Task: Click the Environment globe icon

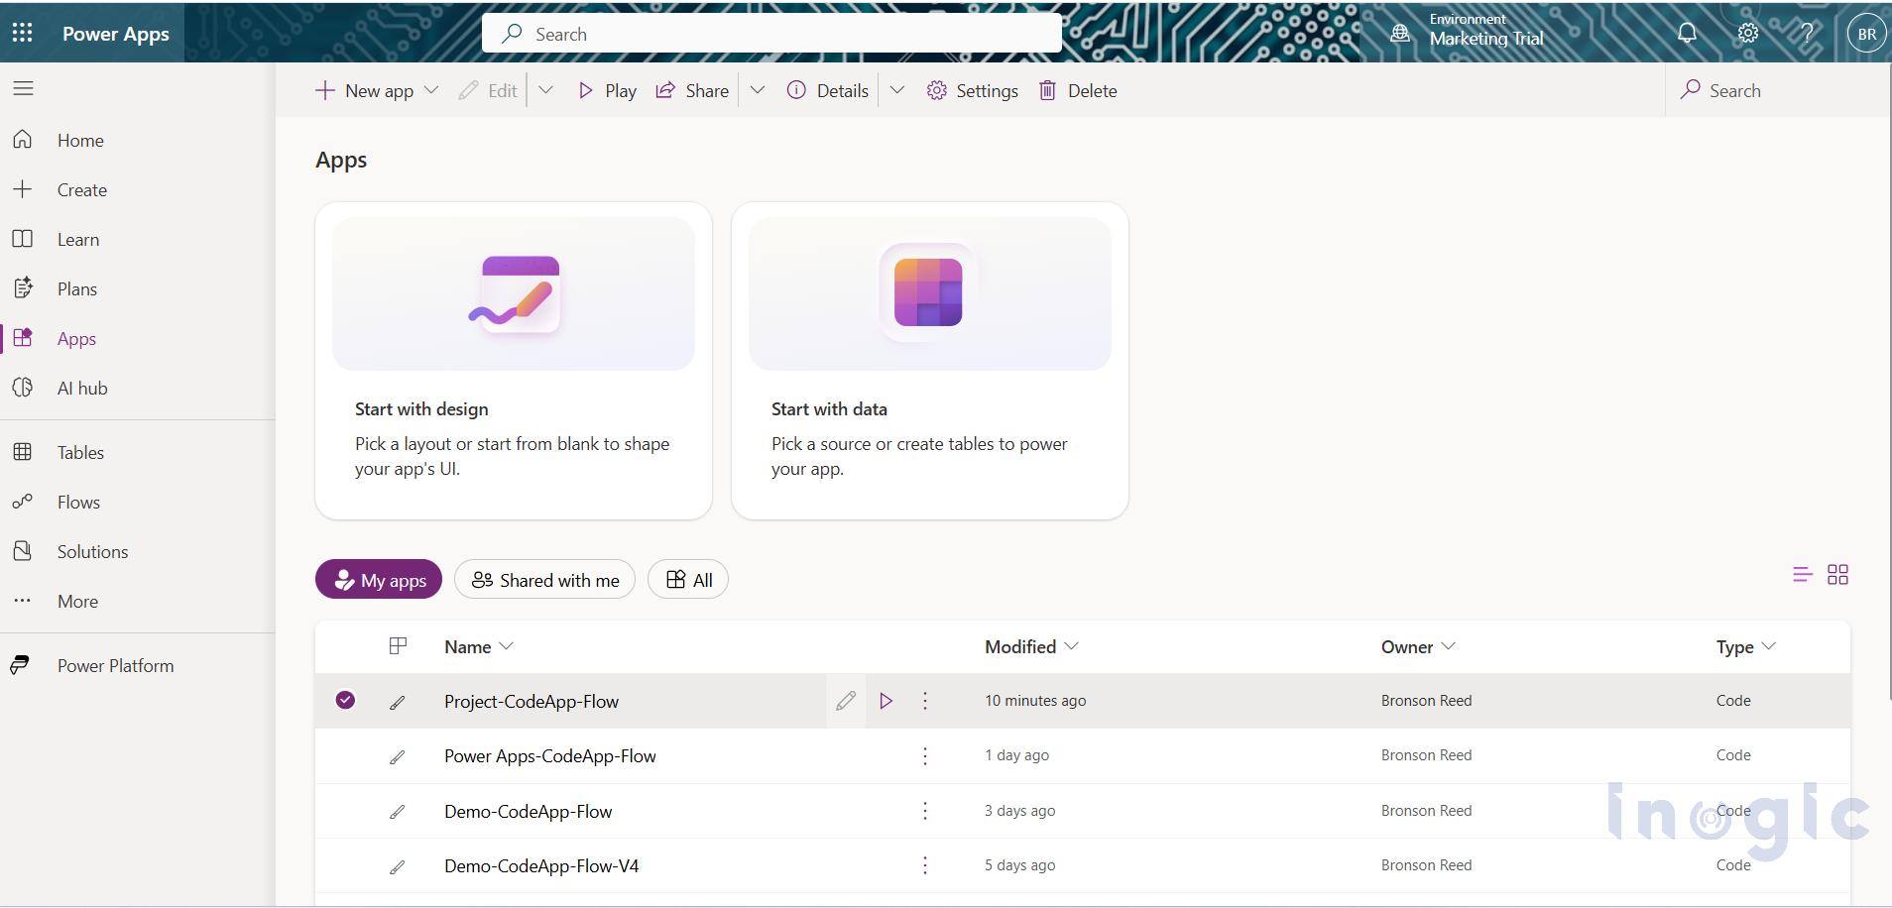Action: (x=1399, y=34)
